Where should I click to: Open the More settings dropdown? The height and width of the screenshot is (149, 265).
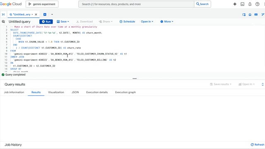166,22
